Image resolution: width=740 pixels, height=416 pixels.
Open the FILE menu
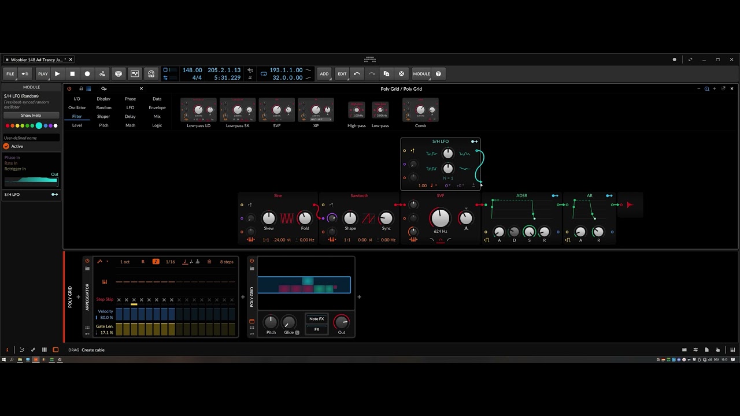click(x=10, y=73)
